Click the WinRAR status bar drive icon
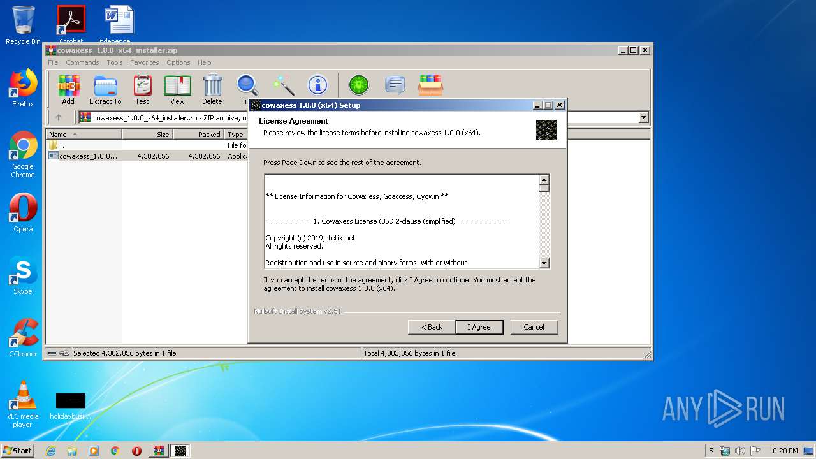 tap(52, 353)
